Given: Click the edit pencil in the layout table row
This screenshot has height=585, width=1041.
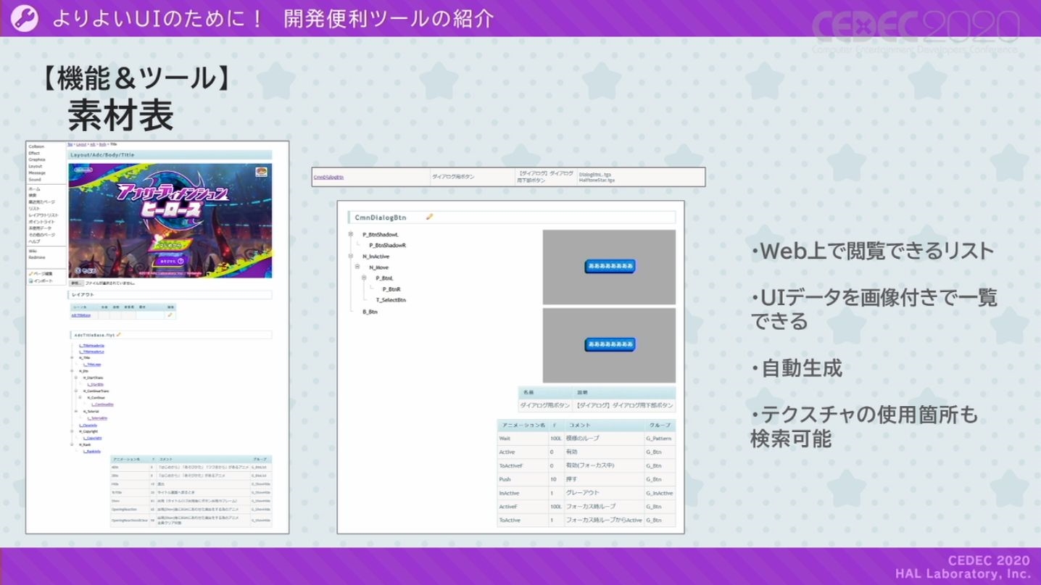Looking at the screenshot, I should pos(170,315).
